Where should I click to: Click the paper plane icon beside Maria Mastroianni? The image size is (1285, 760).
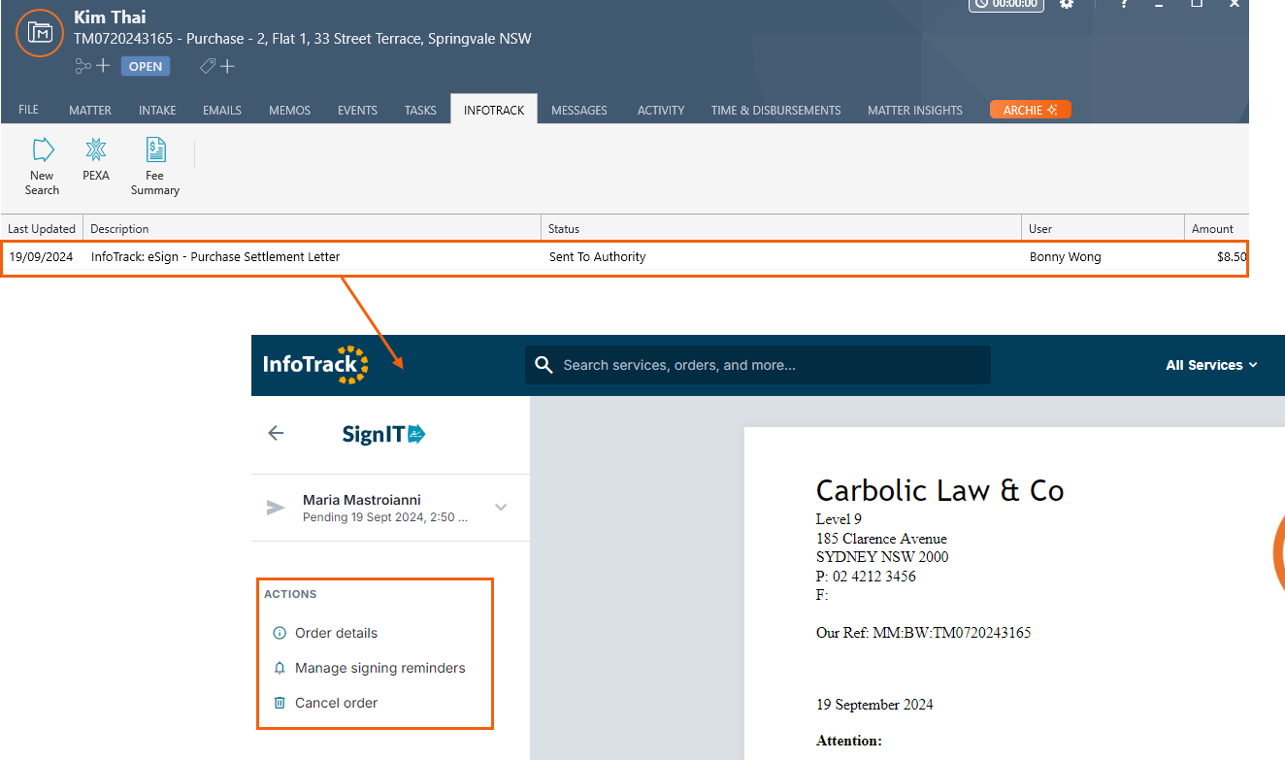[x=277, y=508]
